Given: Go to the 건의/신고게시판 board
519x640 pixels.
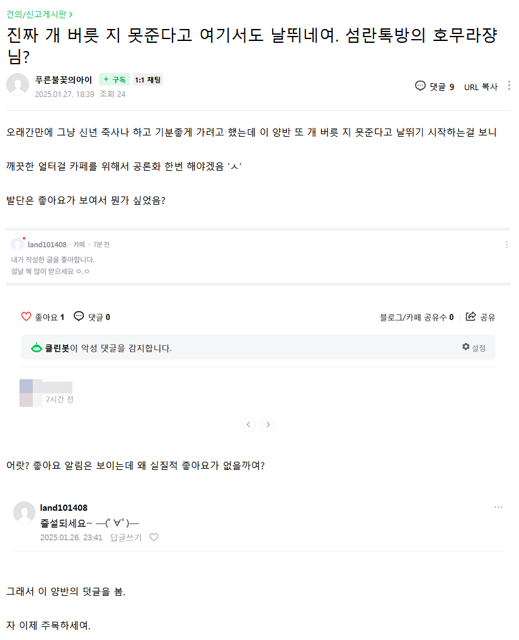Looking at the screenshot, I should tap(39, 14).
